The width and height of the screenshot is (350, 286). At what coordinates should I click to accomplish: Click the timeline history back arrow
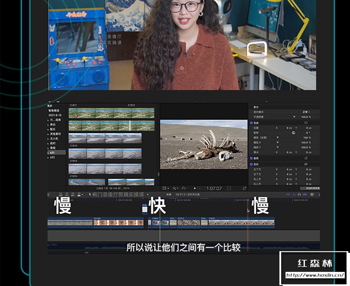tap(148, 194)
